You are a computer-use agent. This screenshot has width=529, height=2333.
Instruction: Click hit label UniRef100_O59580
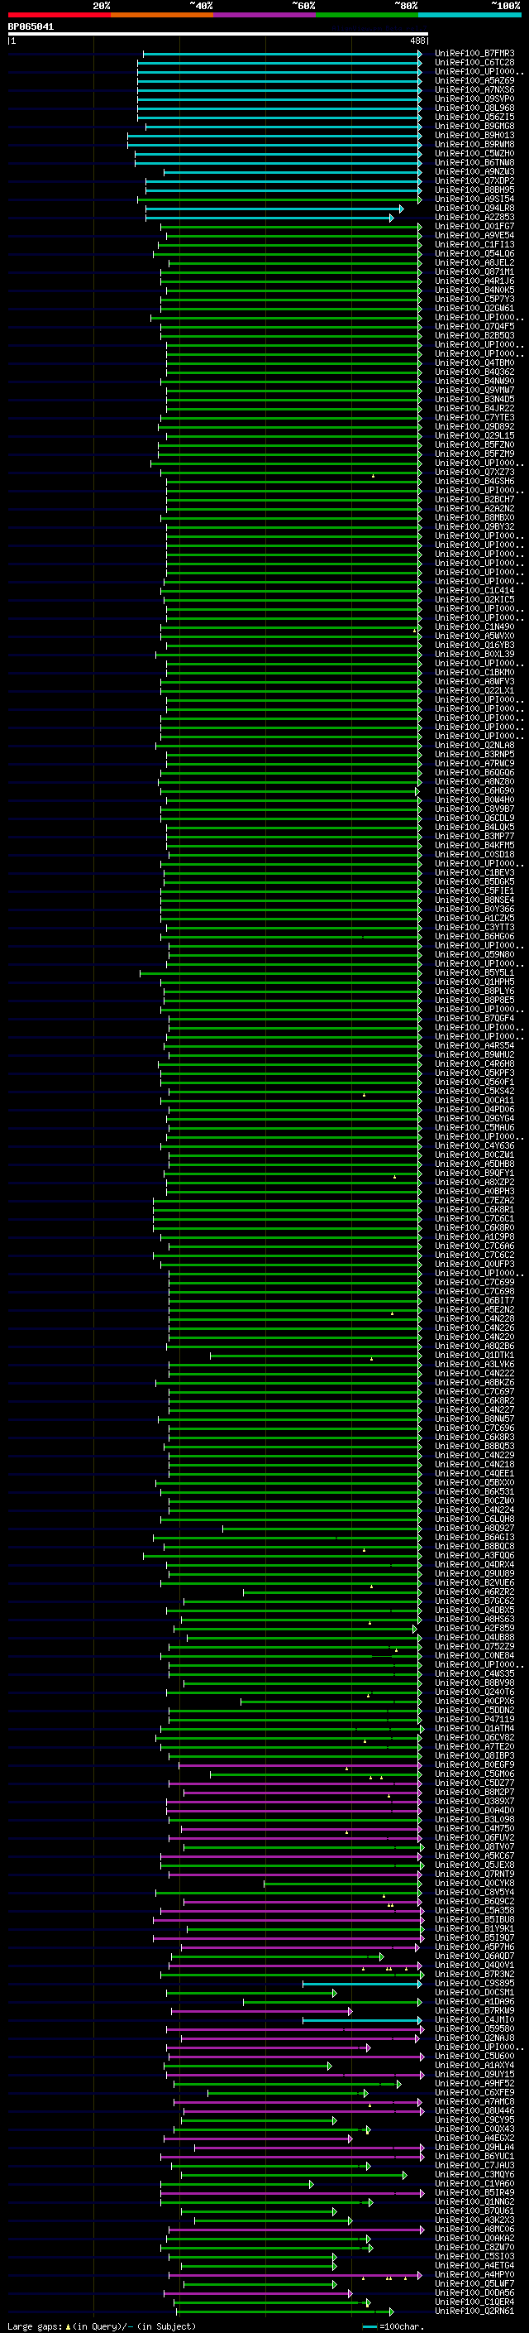(x=474, y=2028)
